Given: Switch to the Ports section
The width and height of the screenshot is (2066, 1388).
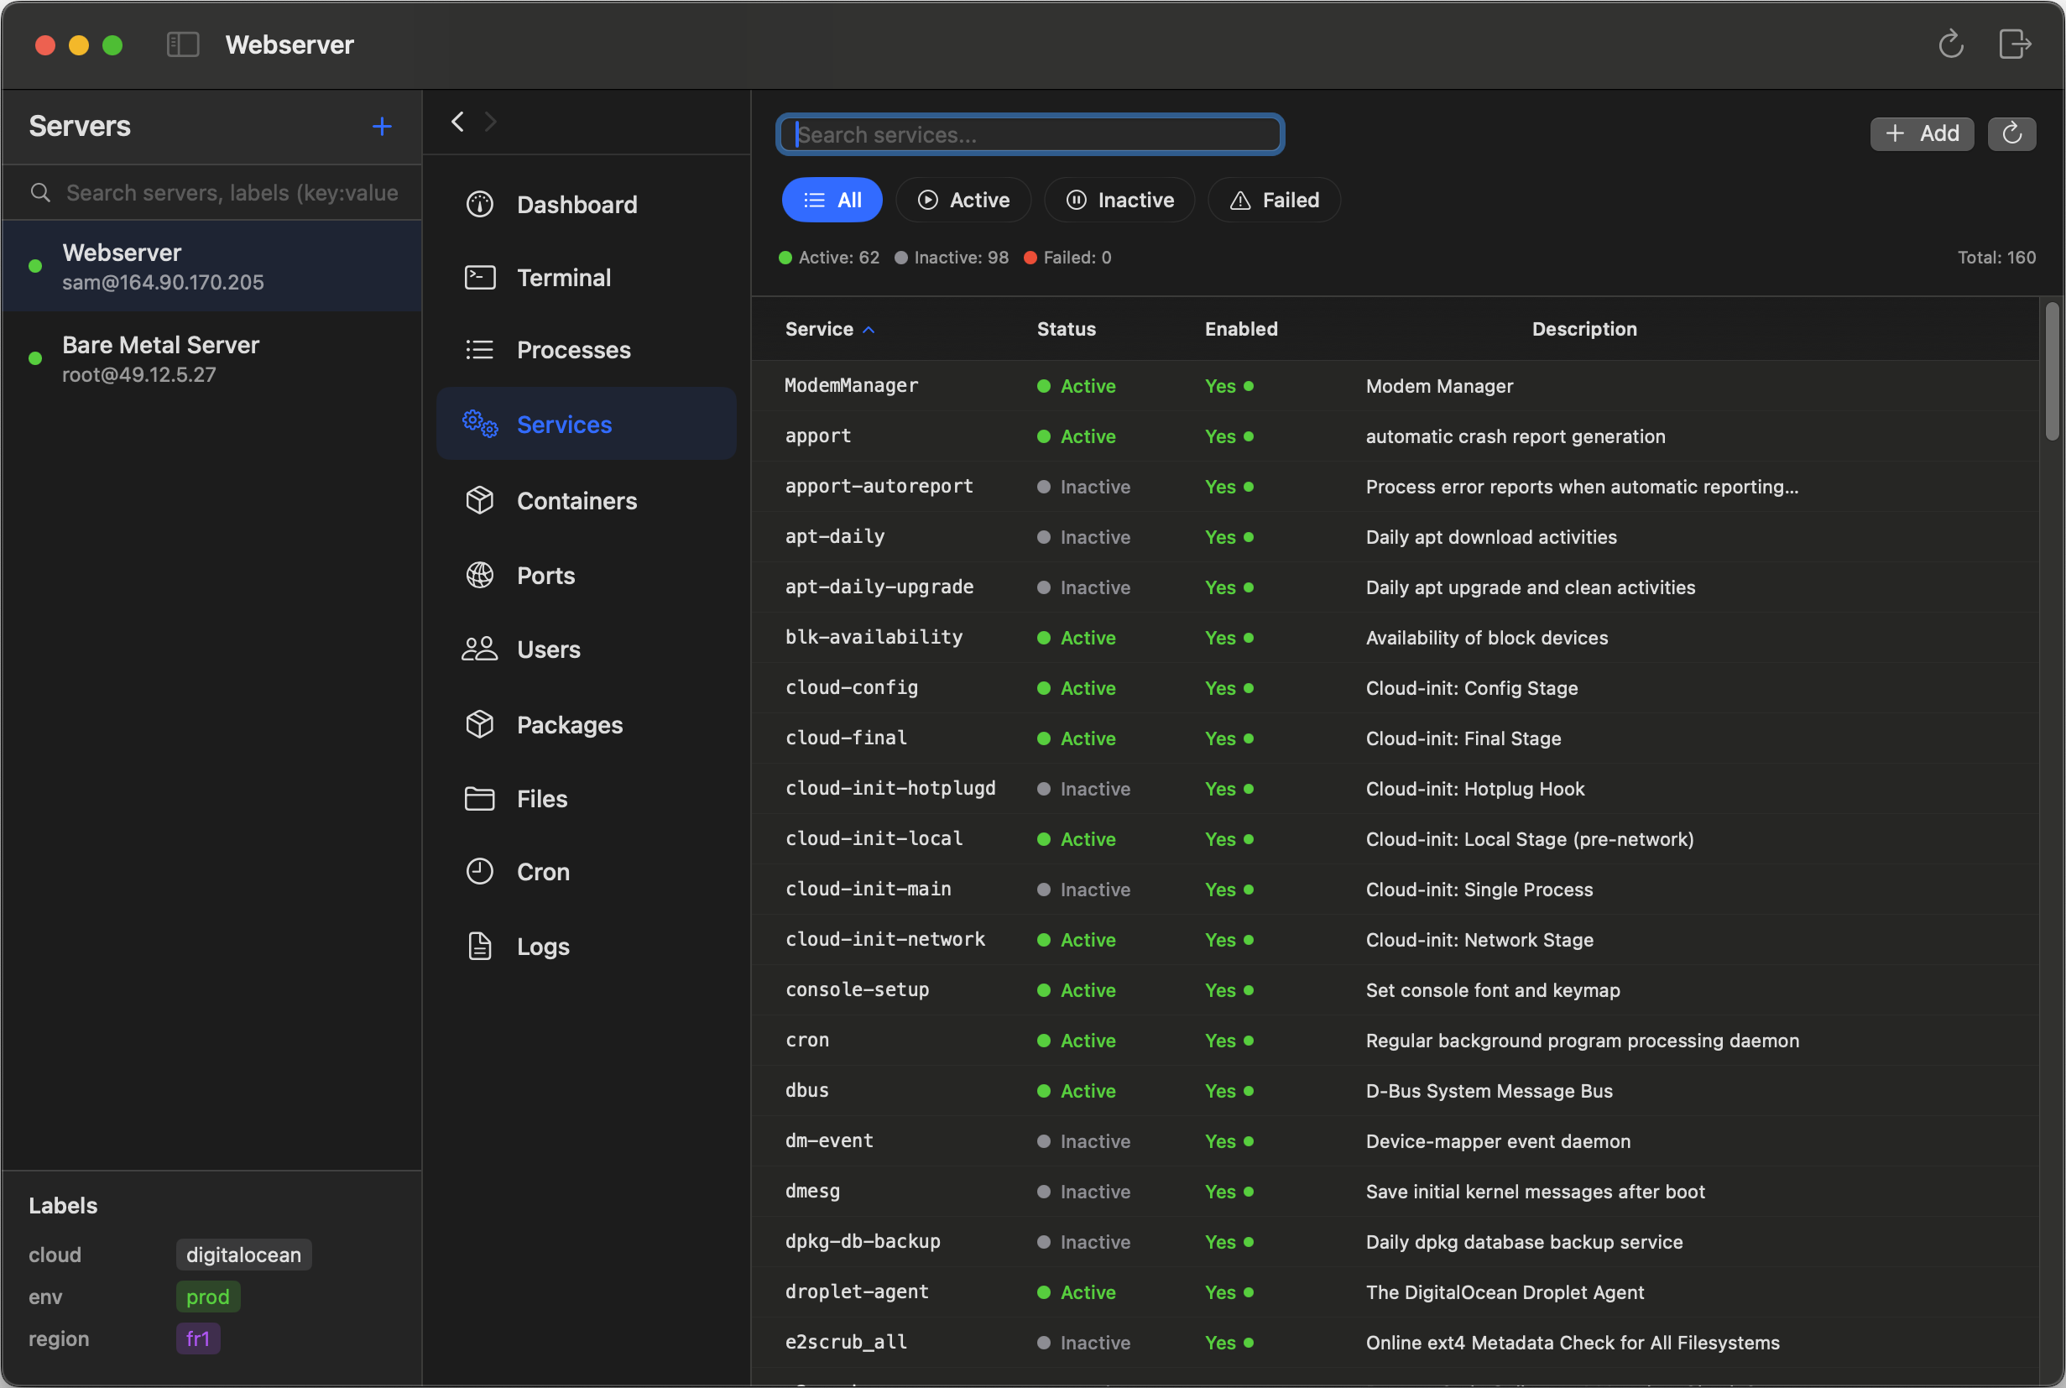Looking at the screenshot, I should click(587, 576).
